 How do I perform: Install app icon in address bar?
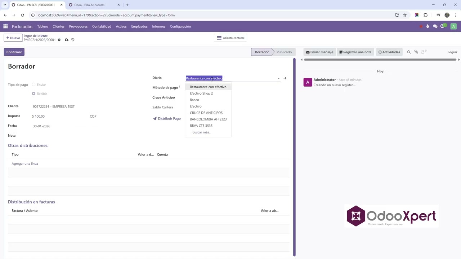[x=397, y=15]
